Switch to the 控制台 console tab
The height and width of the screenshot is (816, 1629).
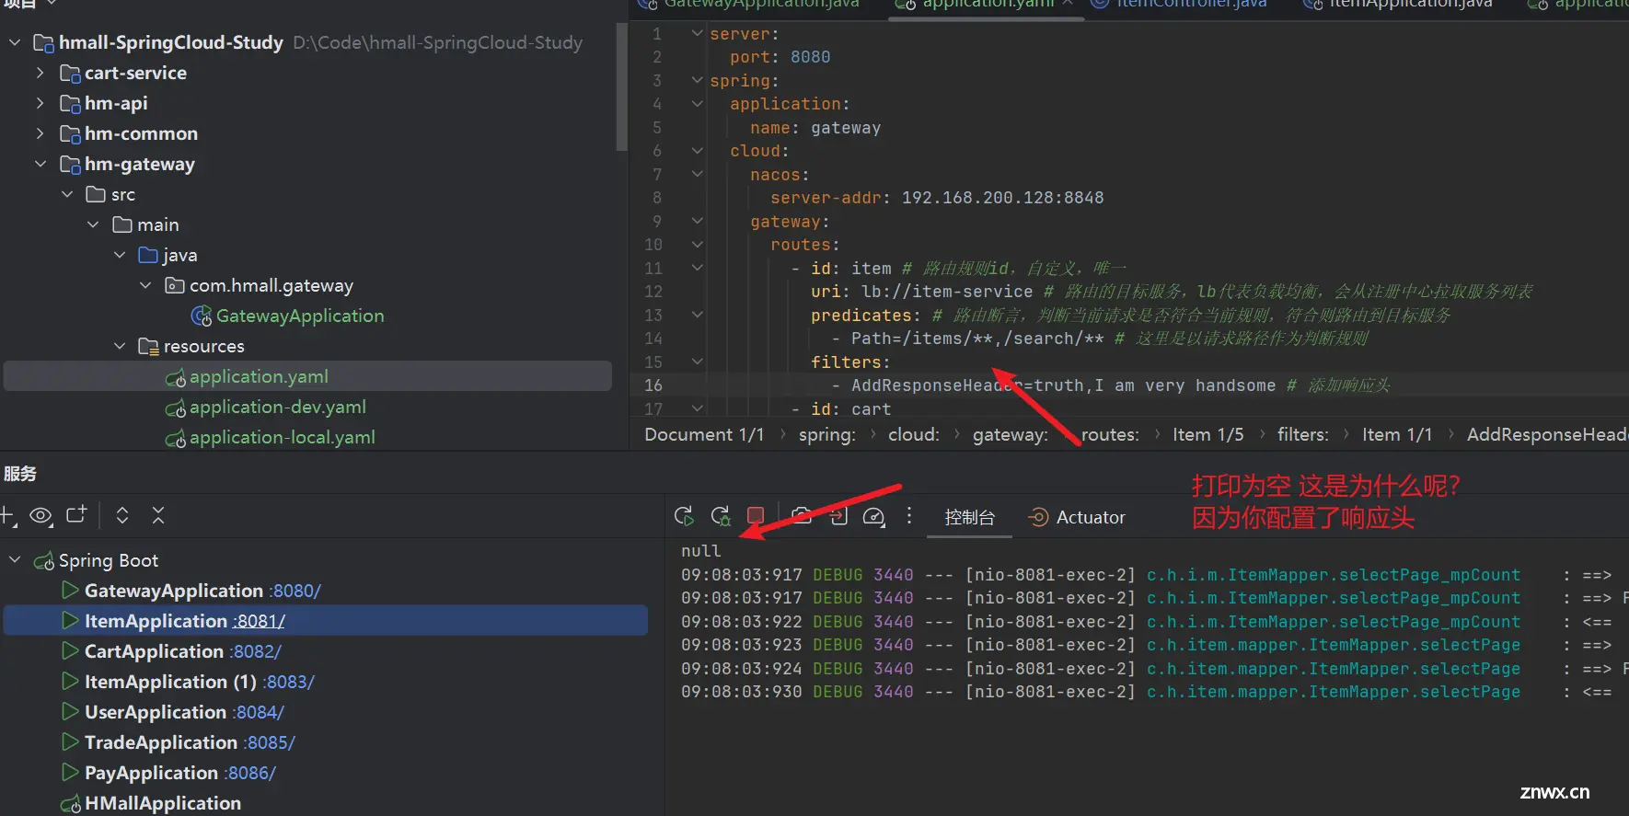970,518
